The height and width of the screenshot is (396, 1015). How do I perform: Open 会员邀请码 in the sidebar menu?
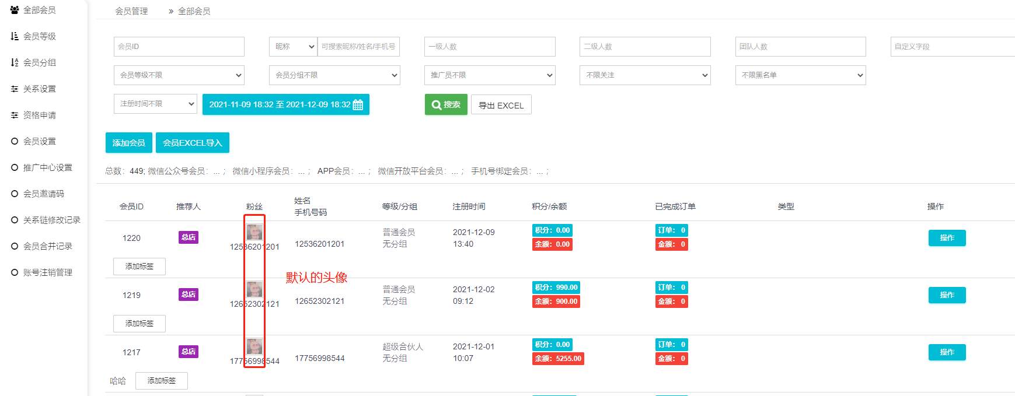[x=44, y=194]
